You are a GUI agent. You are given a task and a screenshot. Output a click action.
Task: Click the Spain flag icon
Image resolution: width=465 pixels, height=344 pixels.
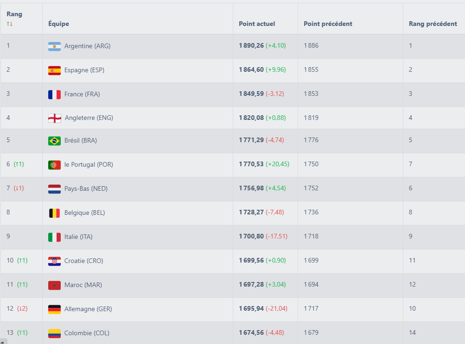(x=55, y=70)
